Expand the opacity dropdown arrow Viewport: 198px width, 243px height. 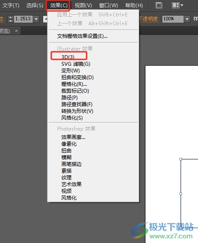coord(187,19)
